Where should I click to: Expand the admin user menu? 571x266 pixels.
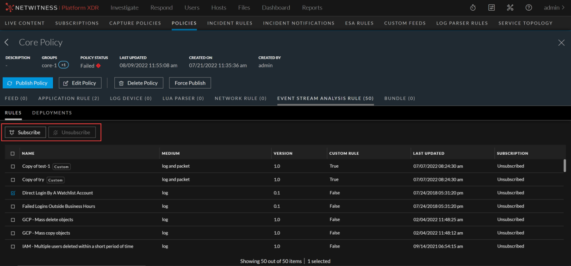pyautogui.click(x=554, y=8)
